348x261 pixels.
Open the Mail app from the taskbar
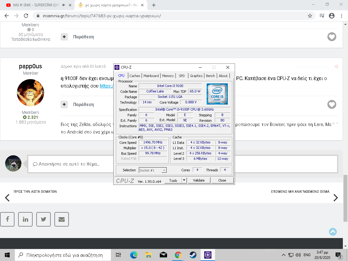tap(163, 255)
